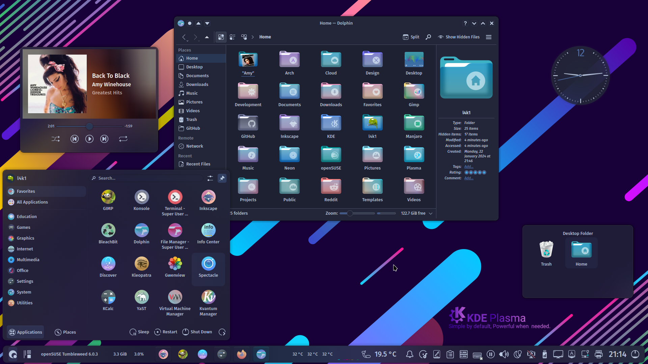The image size is (648, 364).
Task: Switch Dolphin to icons view mode
Action: 221,37
